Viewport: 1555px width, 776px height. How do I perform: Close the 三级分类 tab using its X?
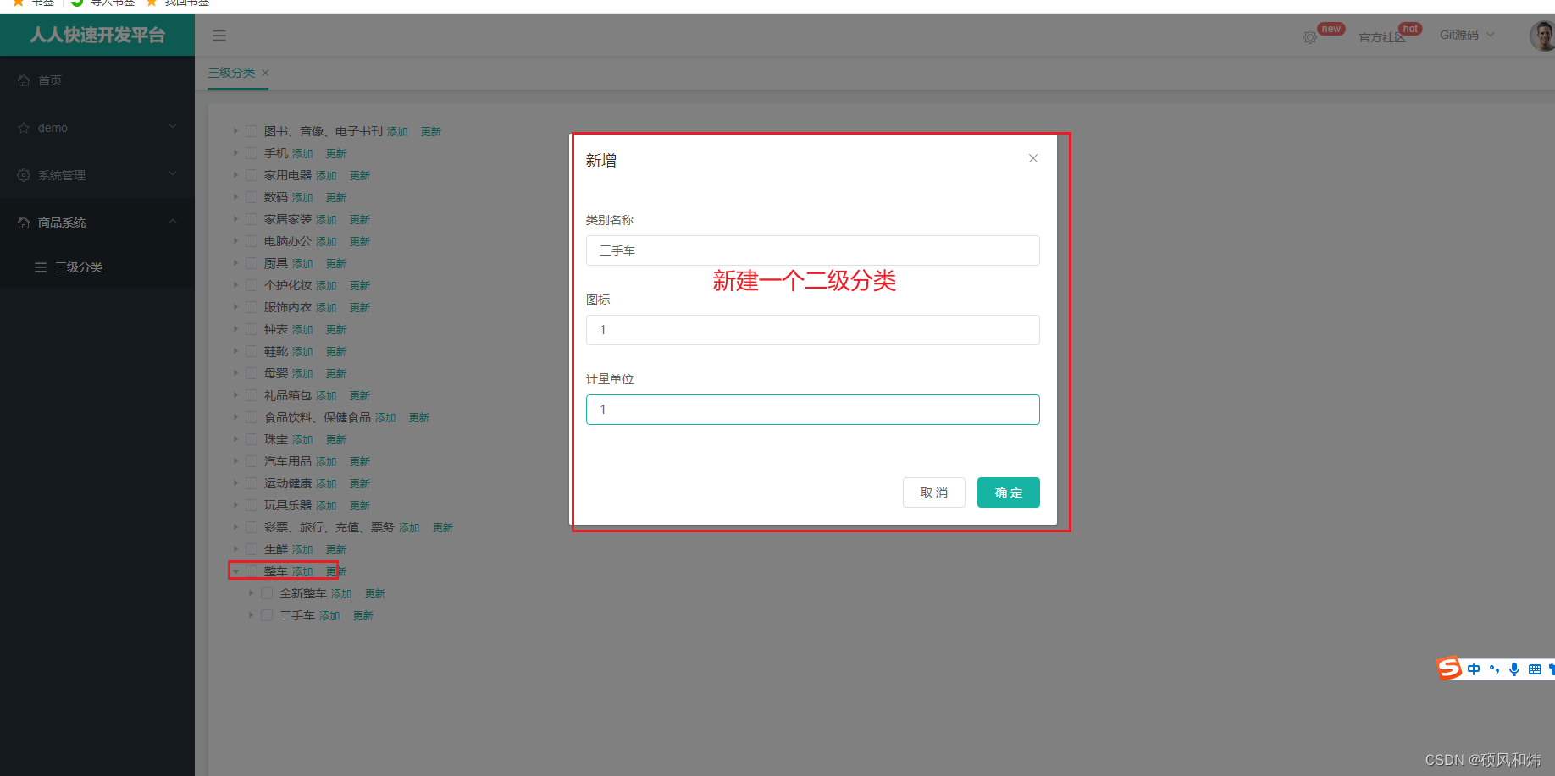(265, 73)
